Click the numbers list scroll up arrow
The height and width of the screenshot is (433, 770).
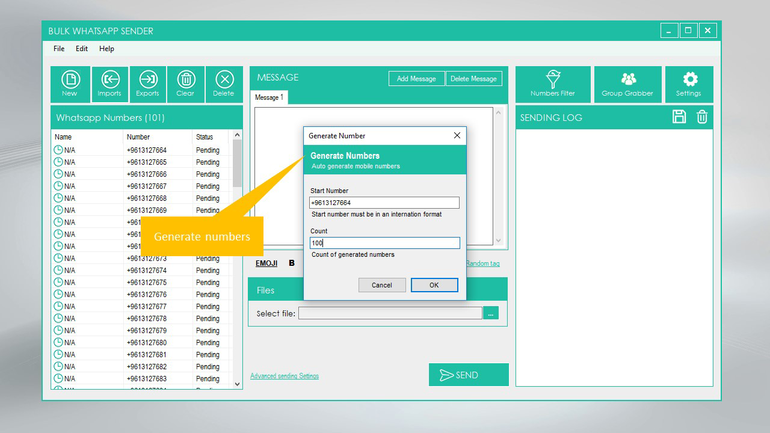[x=237, y=135]
